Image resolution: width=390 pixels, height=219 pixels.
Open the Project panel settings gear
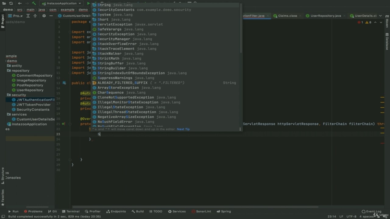pos(44,16)
